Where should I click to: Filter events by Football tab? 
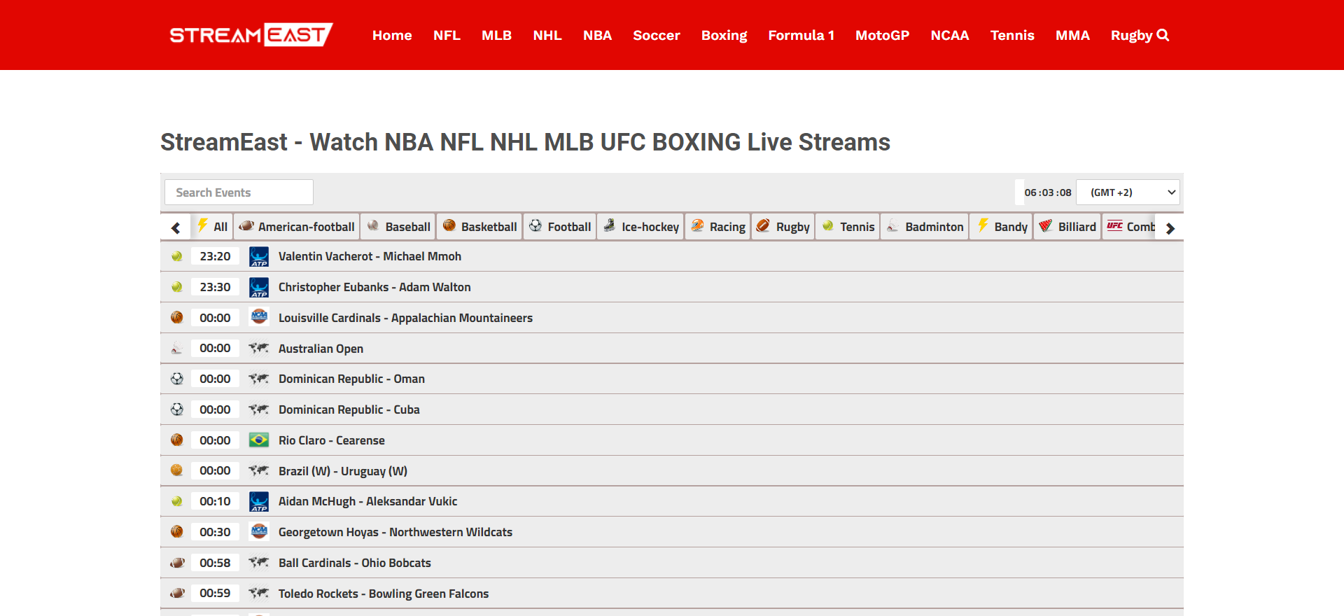560,227
